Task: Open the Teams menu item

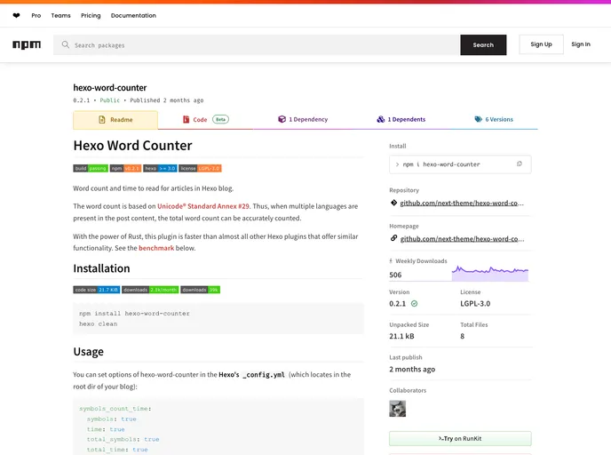Action: (x=60, y=16)
